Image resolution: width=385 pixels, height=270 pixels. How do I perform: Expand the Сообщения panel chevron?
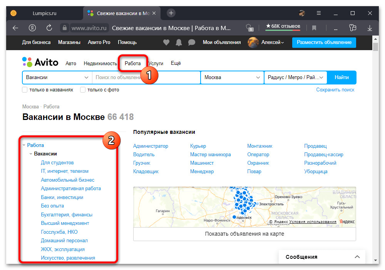pyautogui.click(x=357, y=257)
